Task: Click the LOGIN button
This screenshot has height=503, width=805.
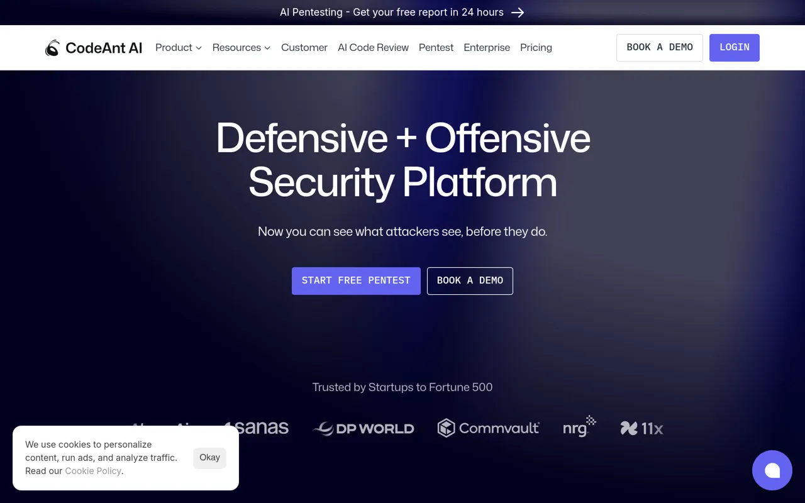Action: pos(735,48)
